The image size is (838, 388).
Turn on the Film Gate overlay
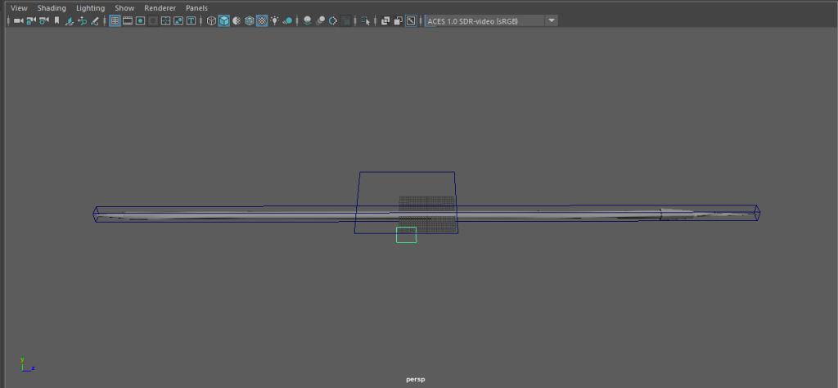pyautogui.click(x=128, y=20)
